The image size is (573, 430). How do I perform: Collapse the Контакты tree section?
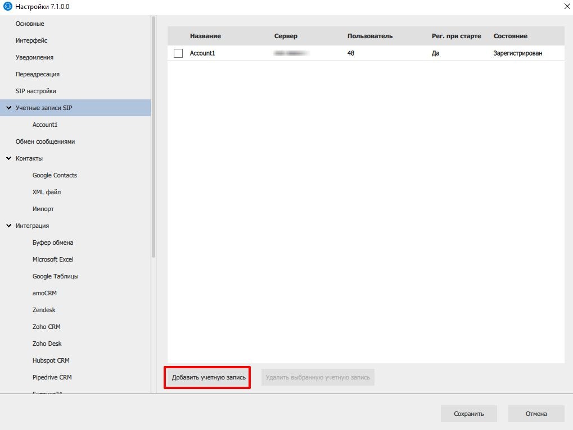tap(8, 158)
